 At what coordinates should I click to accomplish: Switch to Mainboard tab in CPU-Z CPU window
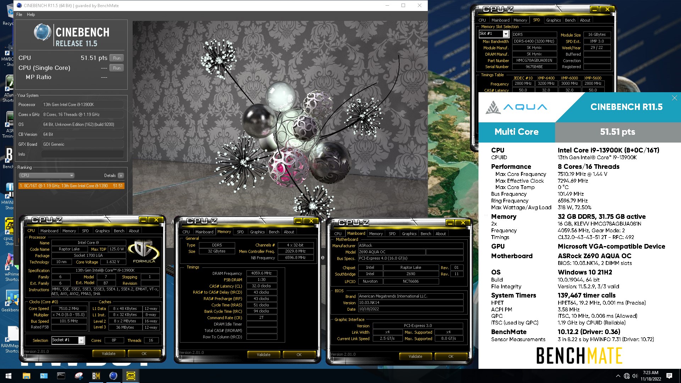pos(49,231)
